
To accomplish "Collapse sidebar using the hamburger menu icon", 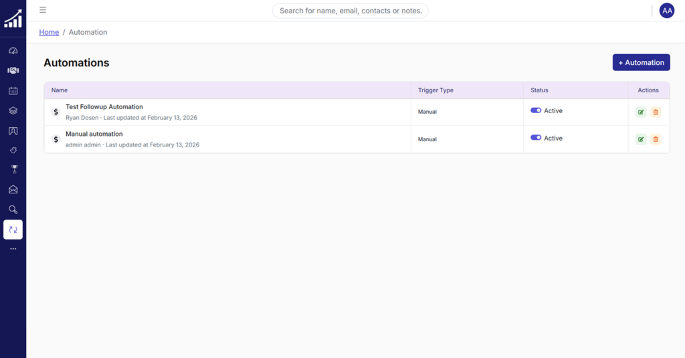I will [x=43, y=10].
